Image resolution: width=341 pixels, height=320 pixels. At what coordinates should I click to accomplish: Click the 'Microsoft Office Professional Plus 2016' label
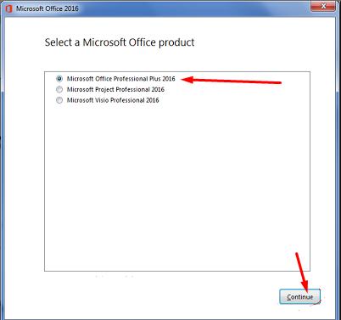tap(121, 79)
